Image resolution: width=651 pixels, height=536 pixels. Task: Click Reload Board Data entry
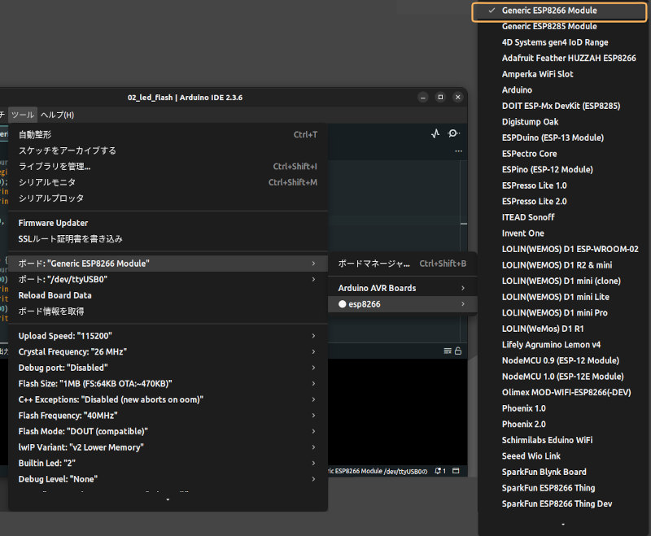[x=55, y=295]
